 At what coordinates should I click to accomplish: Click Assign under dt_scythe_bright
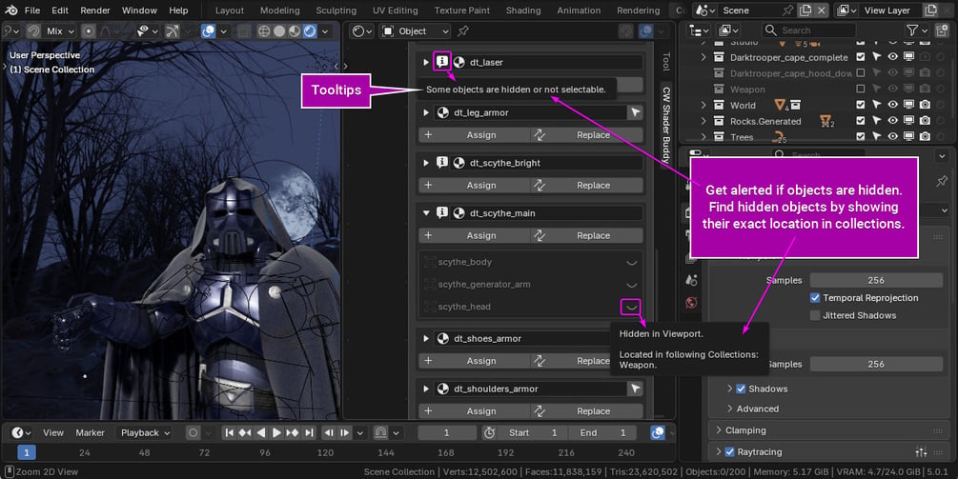474,186
